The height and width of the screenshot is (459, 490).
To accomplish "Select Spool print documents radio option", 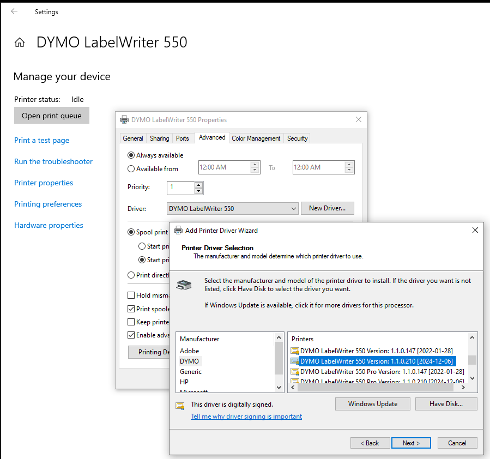I will 131,232.
